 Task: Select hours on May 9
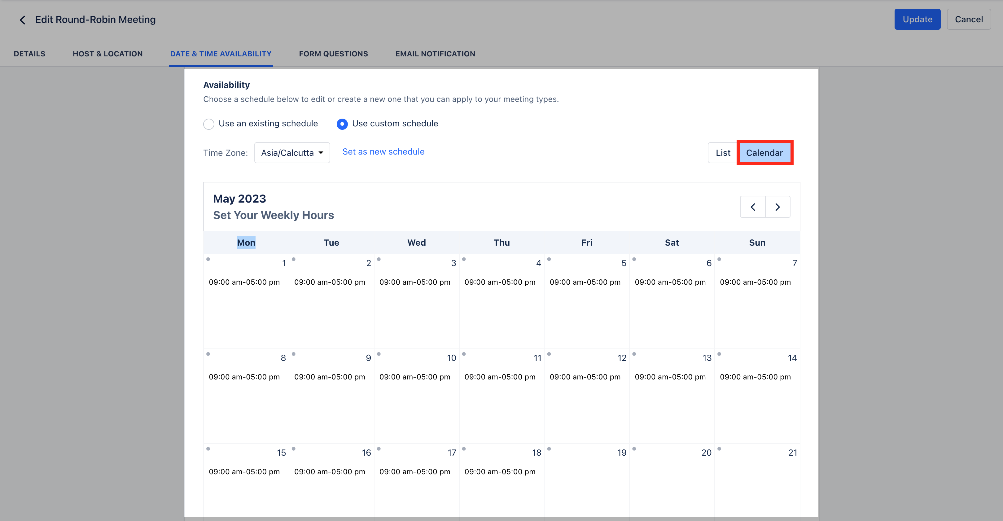(x=329, y=377)
